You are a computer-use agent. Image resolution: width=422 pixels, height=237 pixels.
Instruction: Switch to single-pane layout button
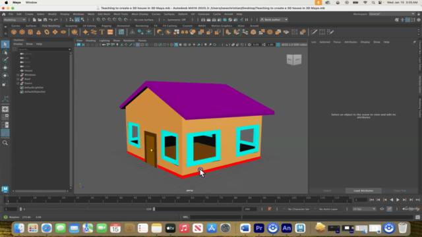(x=5, y=109)
